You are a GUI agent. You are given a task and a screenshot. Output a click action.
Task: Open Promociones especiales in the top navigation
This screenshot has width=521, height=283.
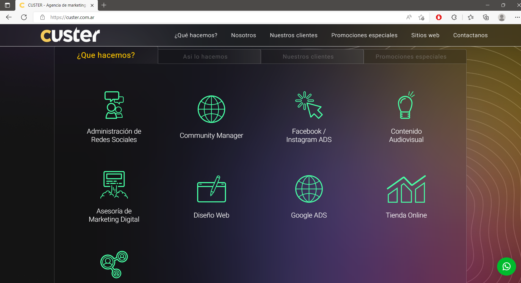[364, 35]
